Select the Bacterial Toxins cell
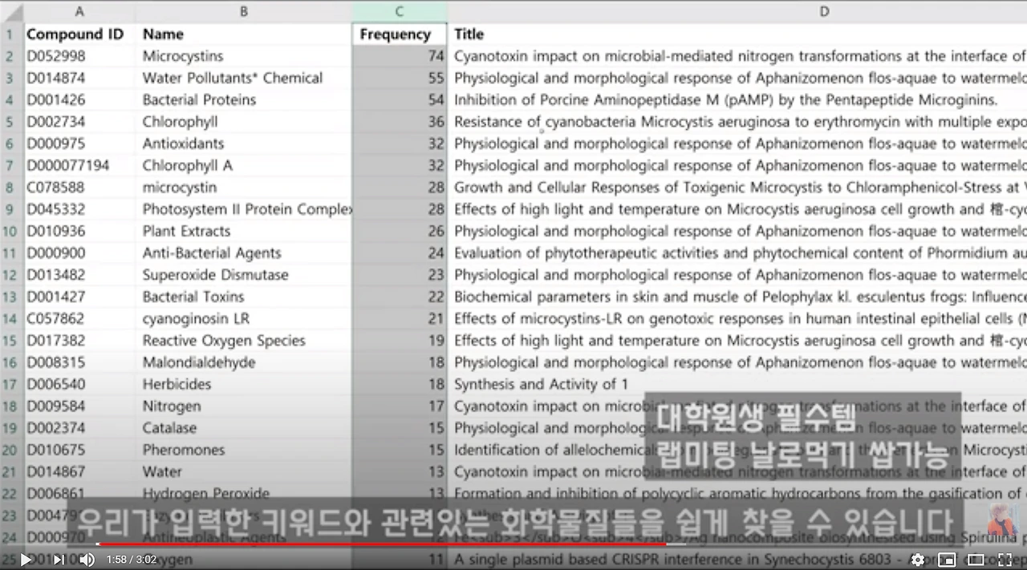This screenshot has width=1027, height=570. click(x=244, y=297)
